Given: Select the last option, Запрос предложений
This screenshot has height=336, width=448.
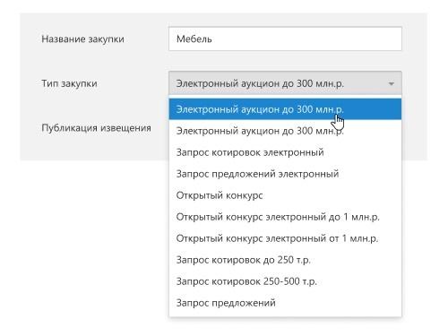Looking at the screenshot, I should click(285, 303).
